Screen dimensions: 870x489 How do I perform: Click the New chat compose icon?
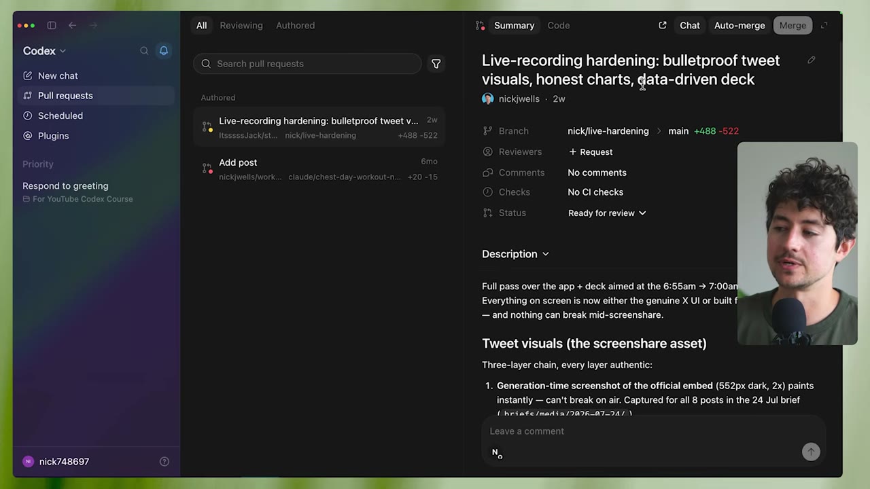pos(28,75)
